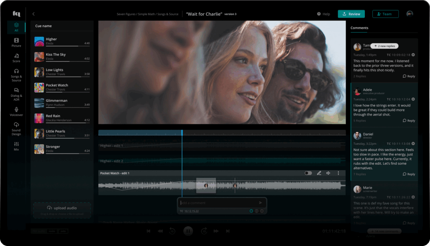Open the Team button
Image resolution: width=430 pixels, height=246 pixels.
385,14
